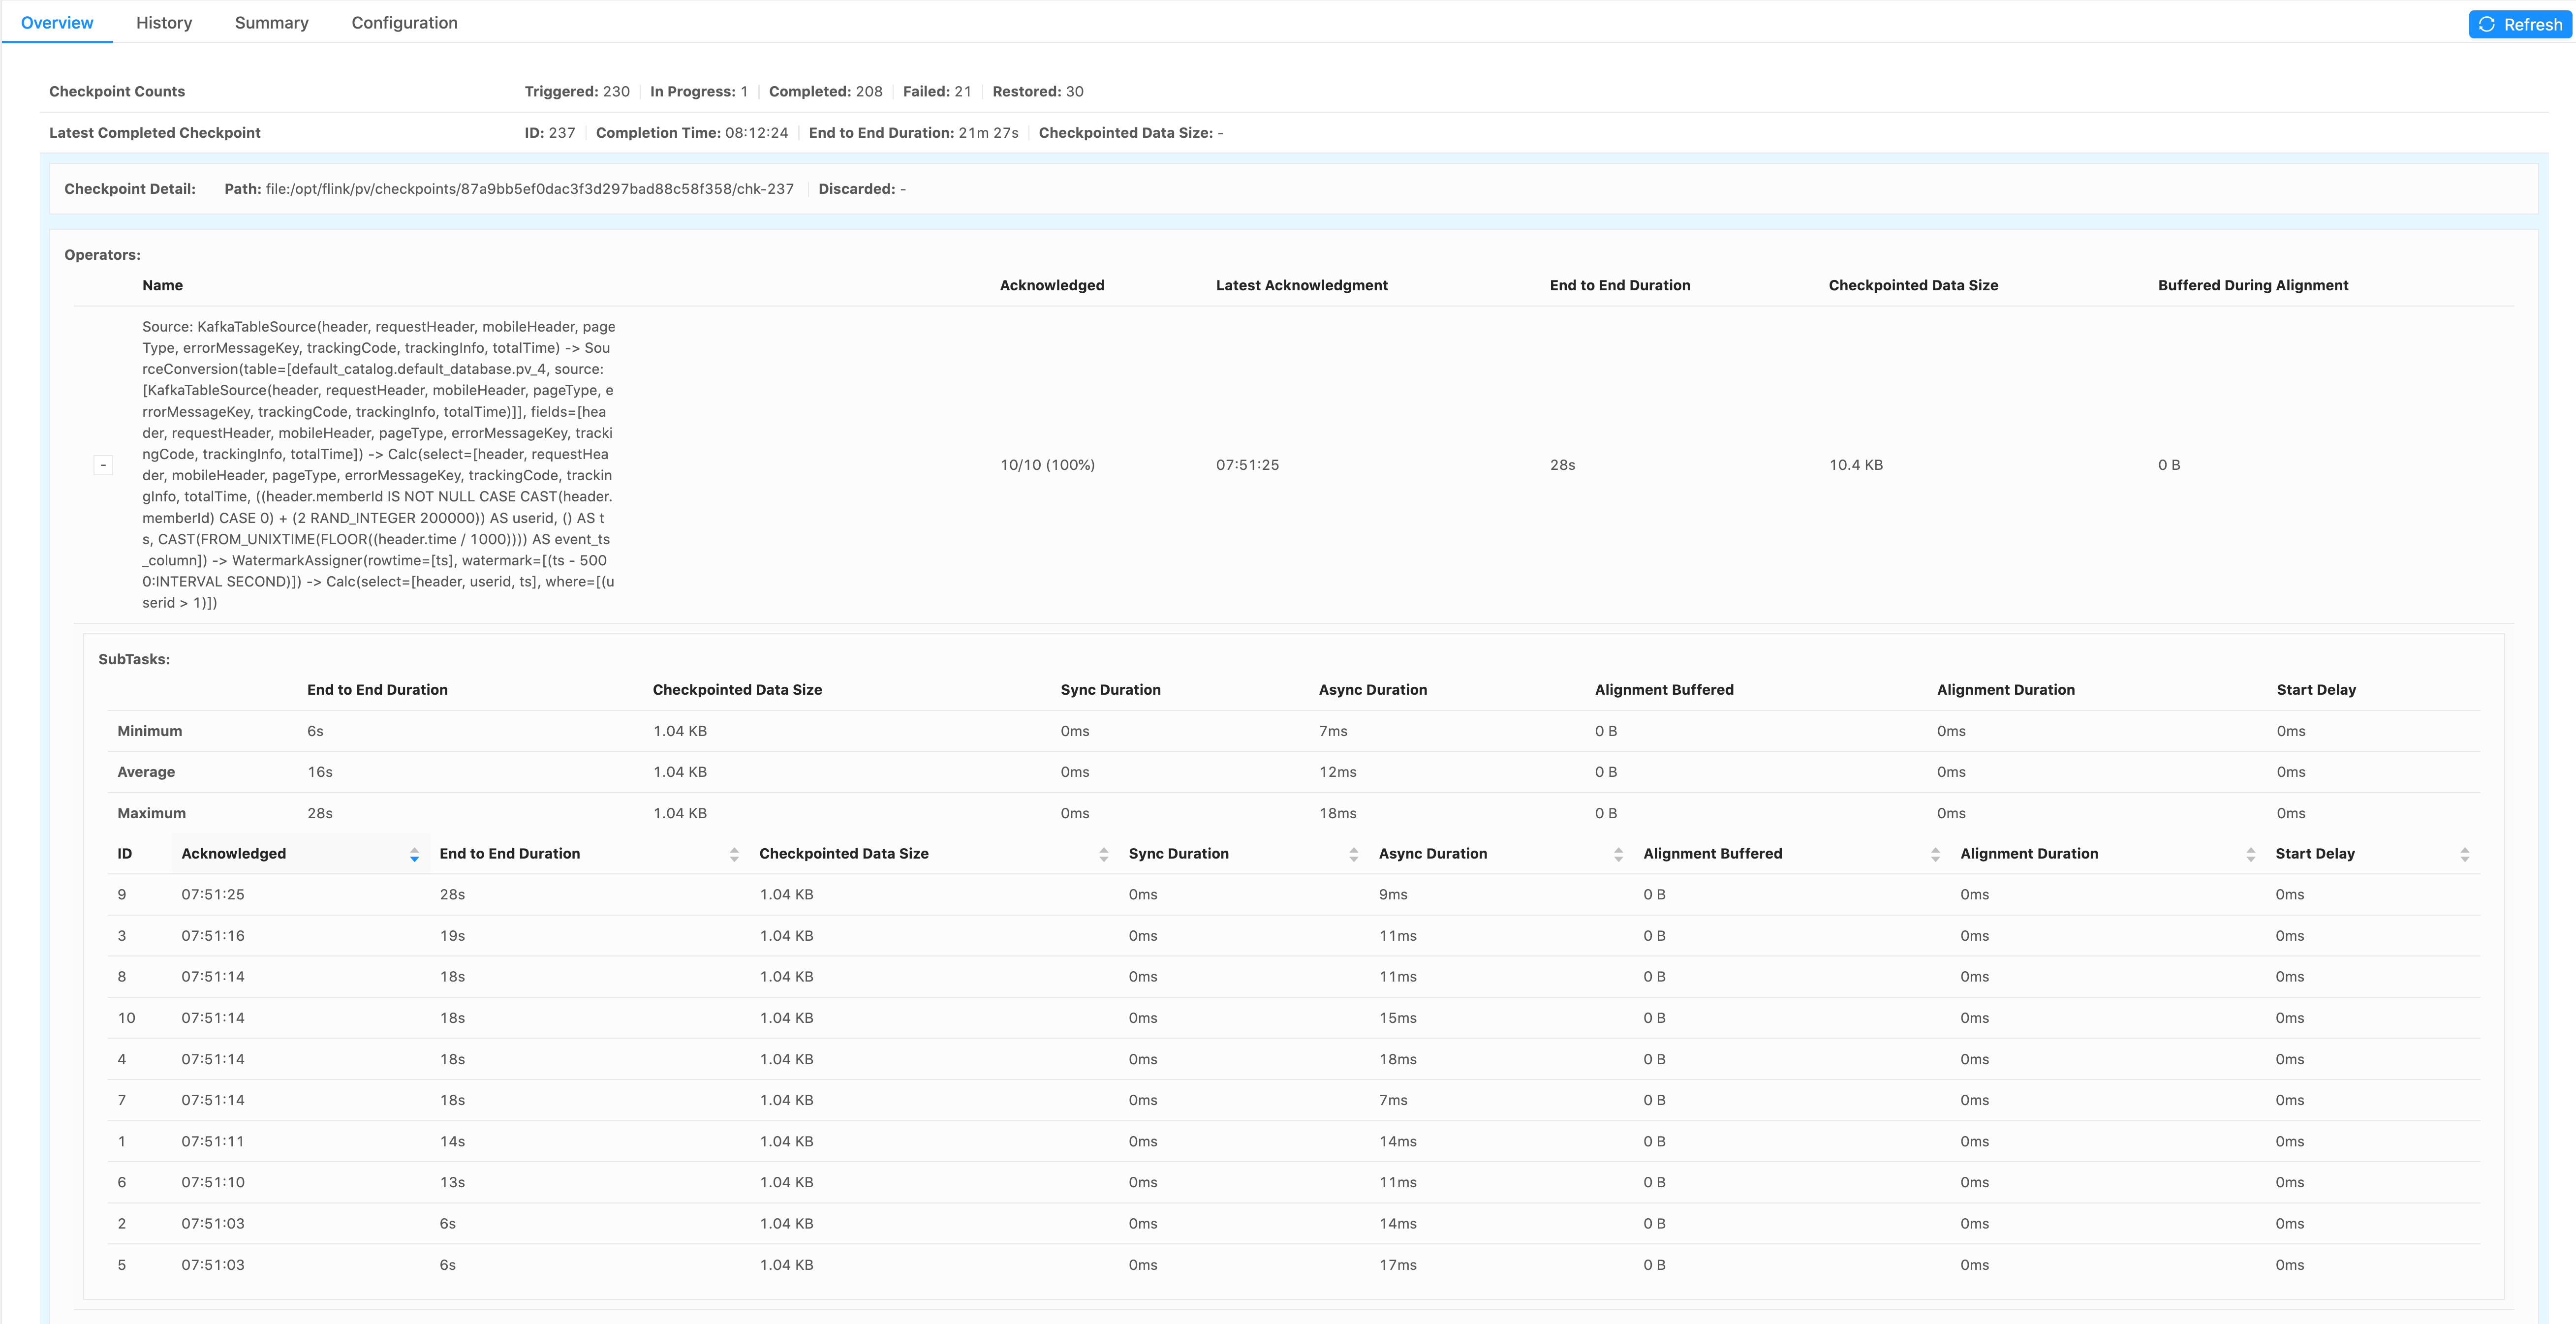Select subtask row with ID 9
This screenshot has width=2576, height=1324.
tap(122, 894)
